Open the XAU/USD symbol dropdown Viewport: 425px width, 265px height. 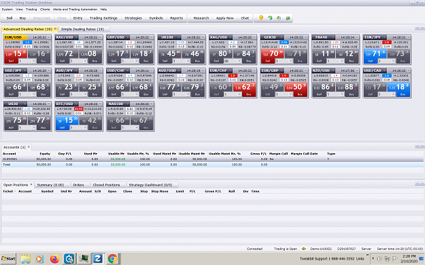tap(76, 37)
